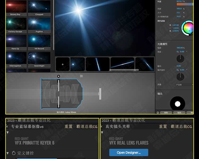Click the Open Designer... button

[x=129, y=152]
